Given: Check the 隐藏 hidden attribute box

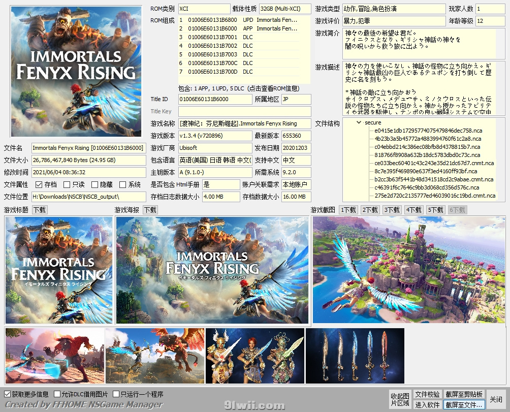Looking at the screenshot, I should pos(94,185).
